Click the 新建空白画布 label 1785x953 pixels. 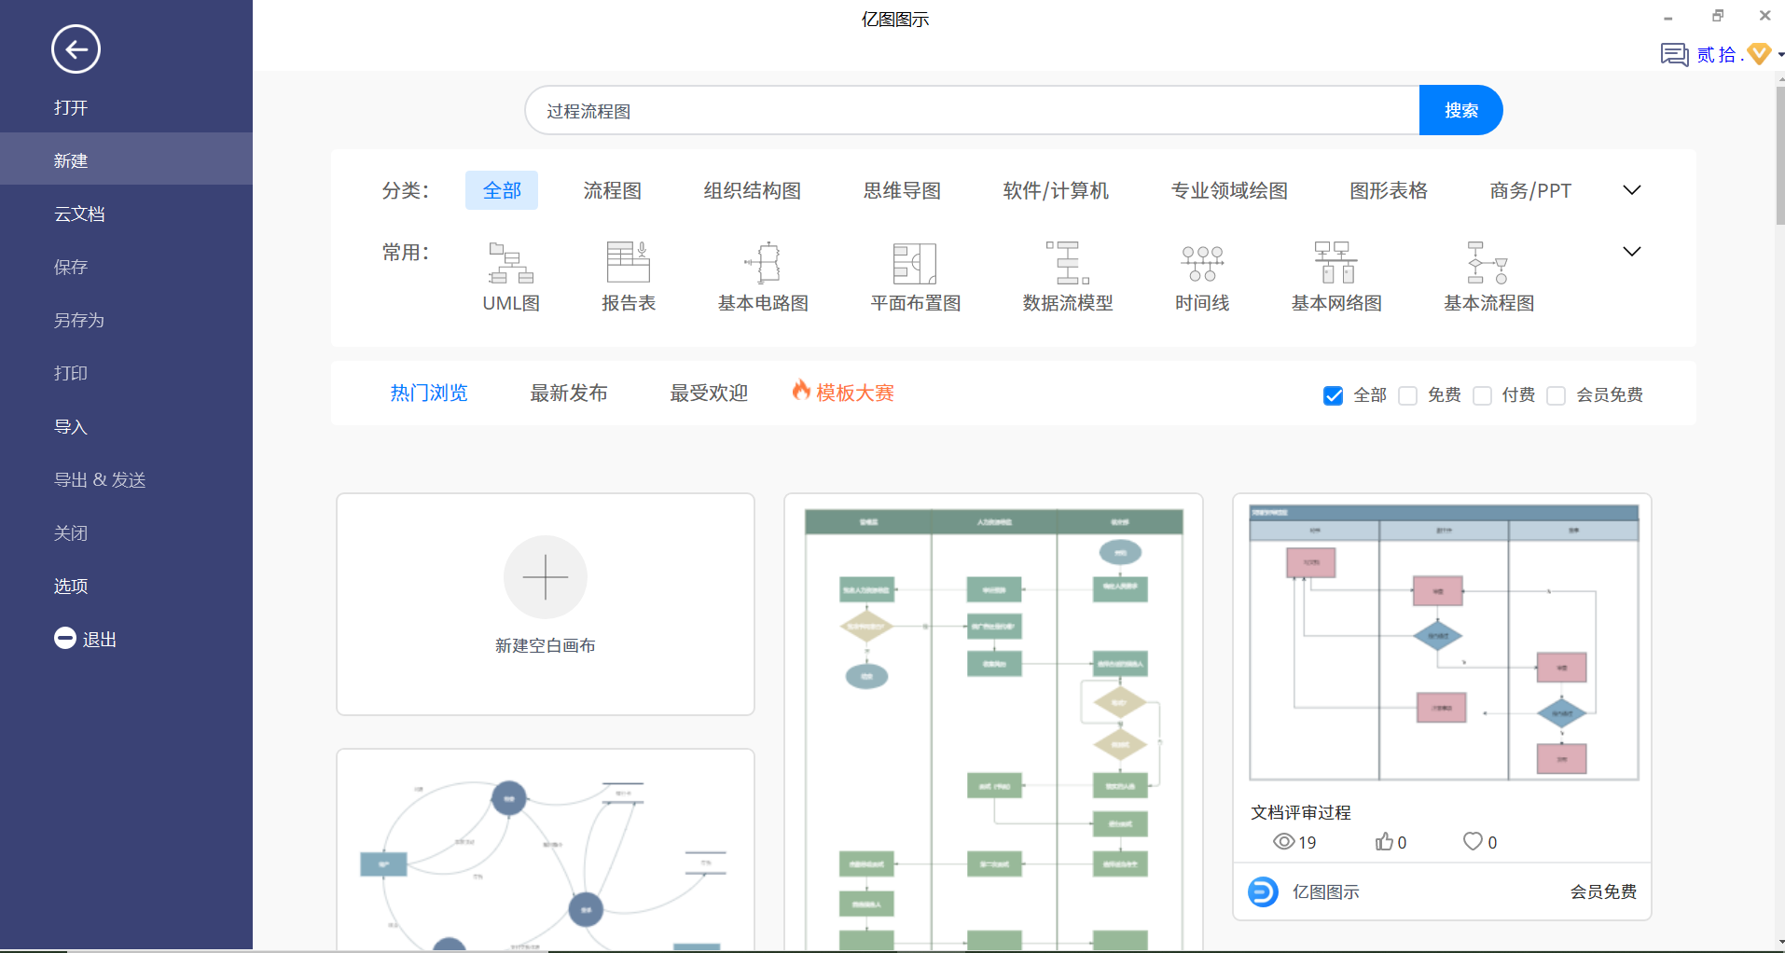coord(546,645)
